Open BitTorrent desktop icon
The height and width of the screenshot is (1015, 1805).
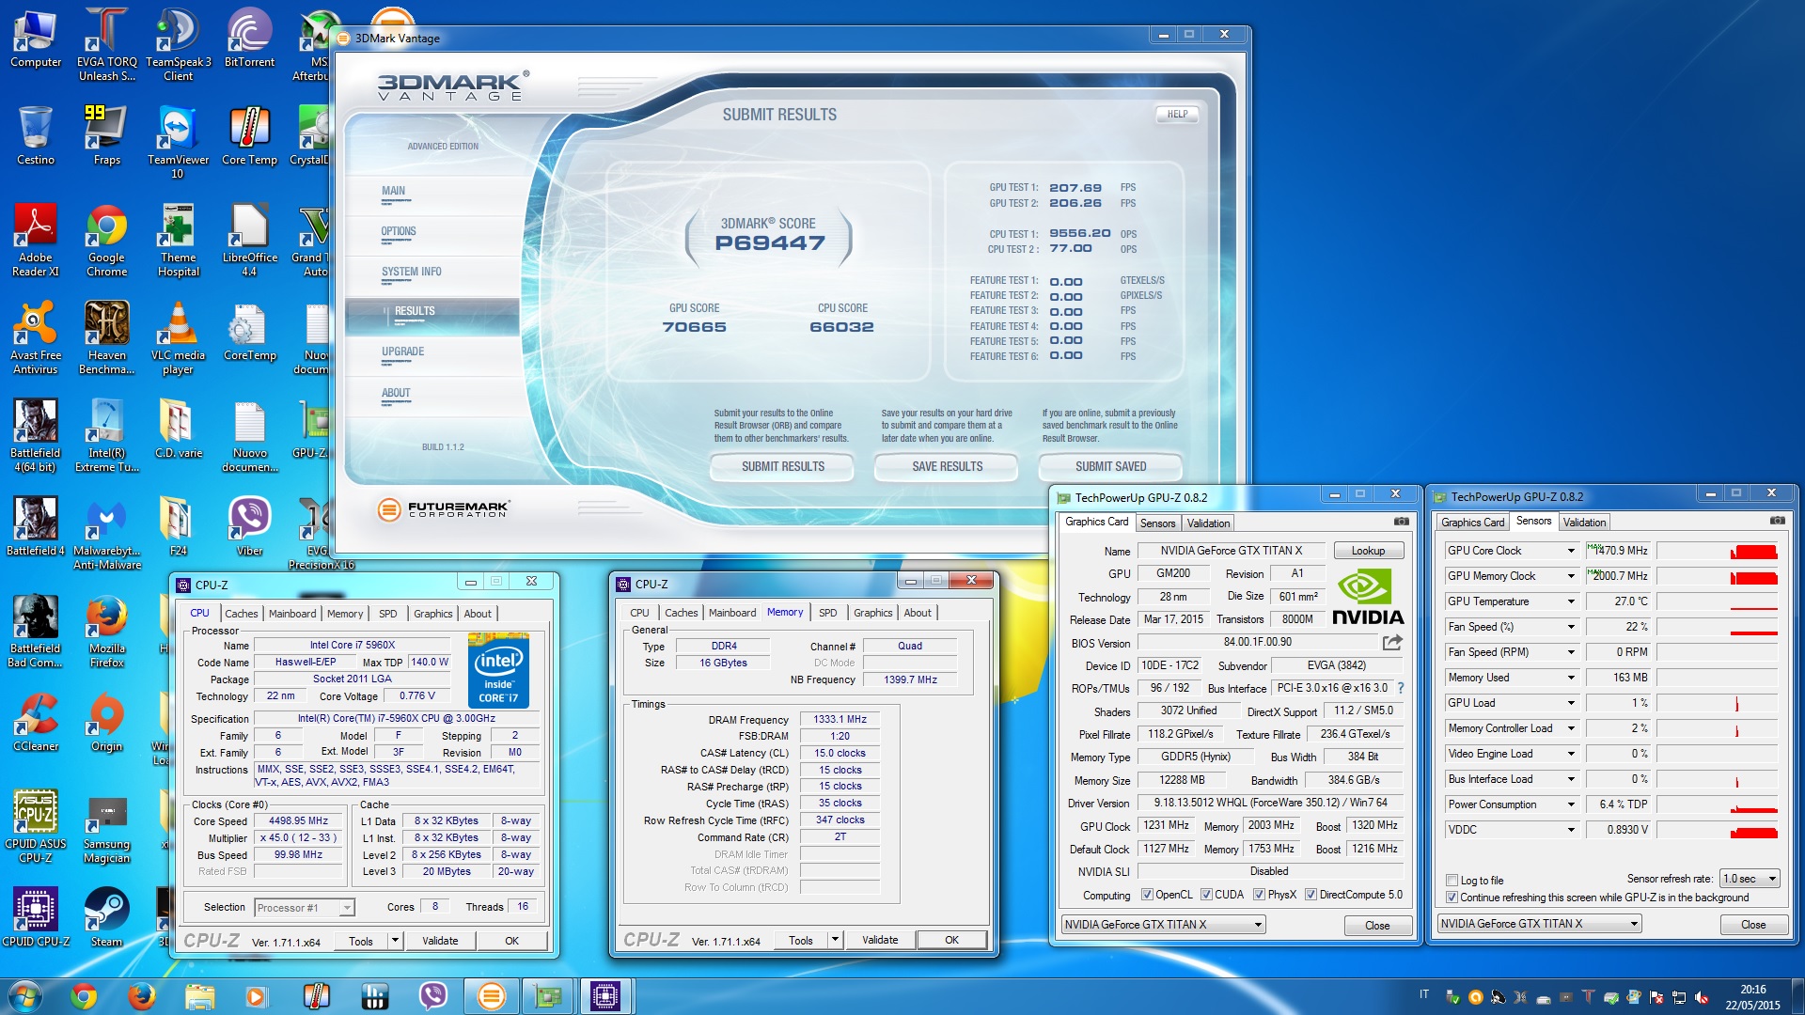pyautogui.click(x=249, y=39)
